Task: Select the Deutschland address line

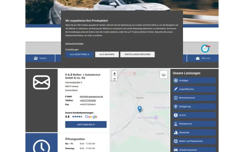Action: tap(71, 90)
